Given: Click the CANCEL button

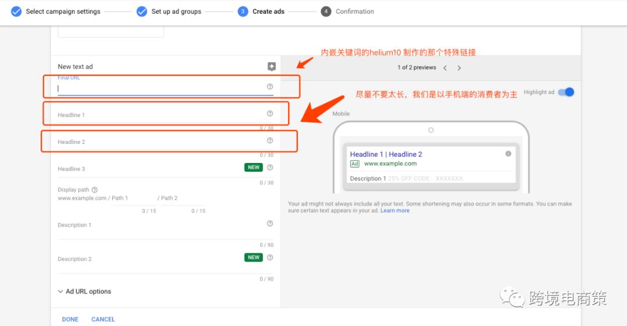Looking at the screenshot, I should [x=103, y=319].
